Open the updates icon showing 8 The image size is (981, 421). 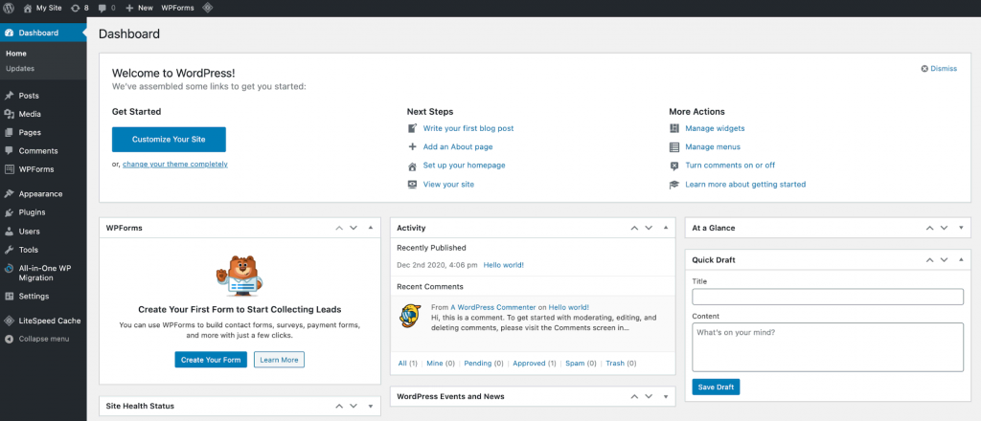(79, 7)
